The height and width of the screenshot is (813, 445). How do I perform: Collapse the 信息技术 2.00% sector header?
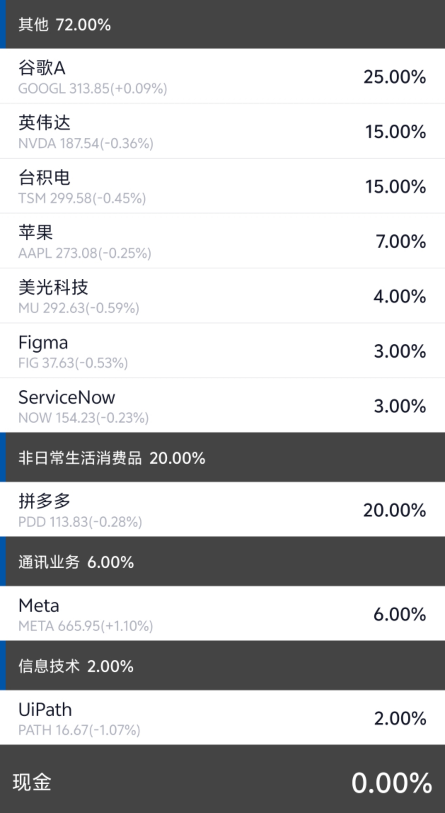(x=76, y=666)
